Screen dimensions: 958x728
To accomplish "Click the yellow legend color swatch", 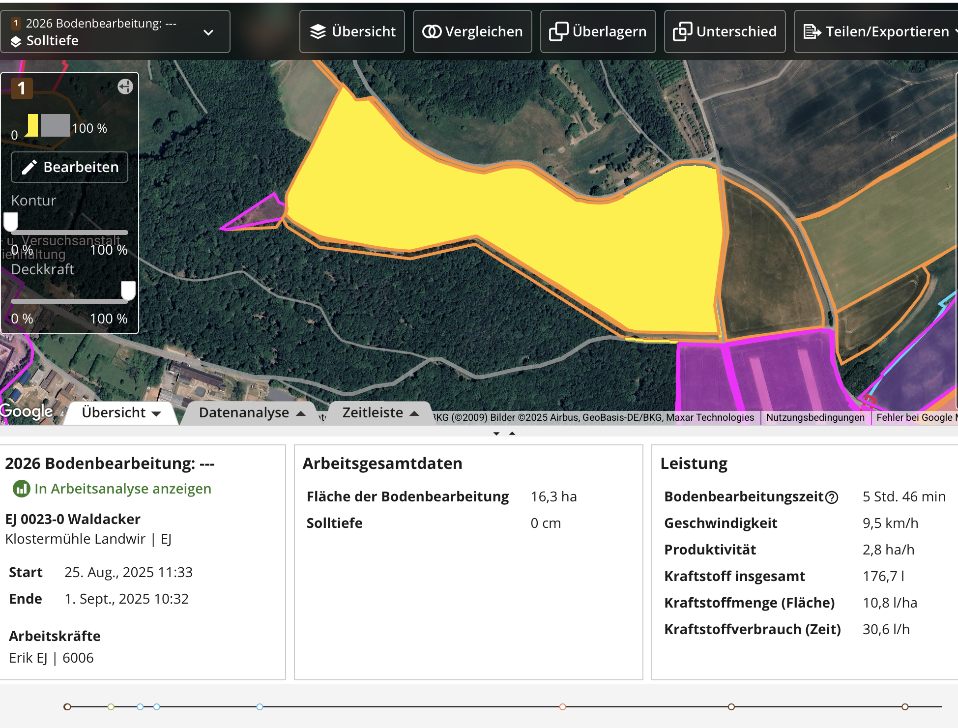I will tap(32, 125).
